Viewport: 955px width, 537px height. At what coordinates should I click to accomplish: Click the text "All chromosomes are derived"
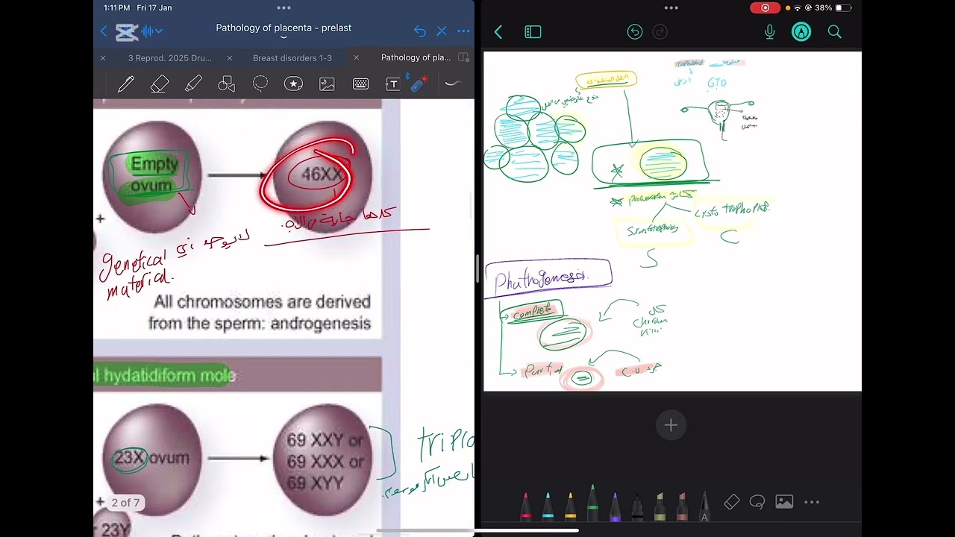pyautogui.click(x=262, y=302)
